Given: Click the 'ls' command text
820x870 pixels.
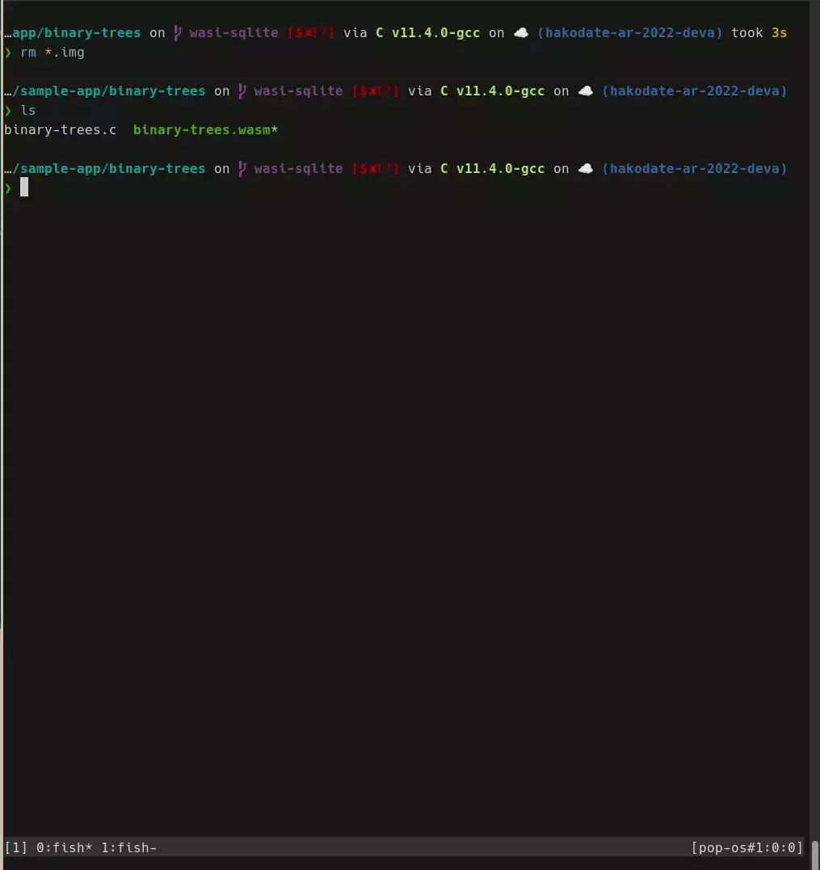Looking at the screenshot, I should [28, 111].
